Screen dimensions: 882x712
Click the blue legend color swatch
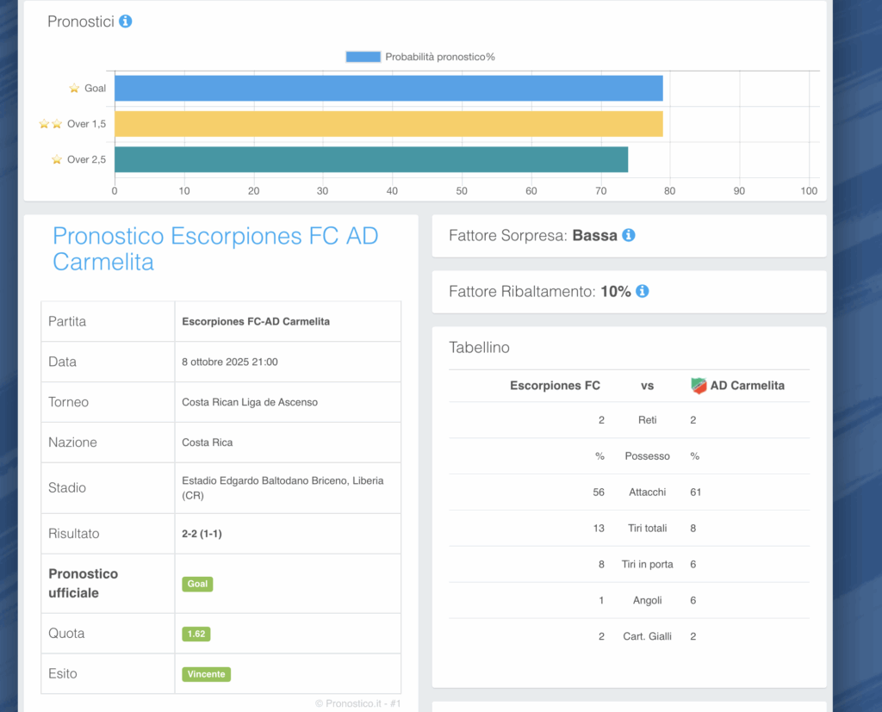pos(363,57)
